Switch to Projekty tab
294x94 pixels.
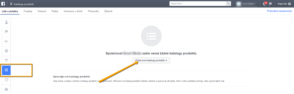pyautogui.click(x=28, y=11)
